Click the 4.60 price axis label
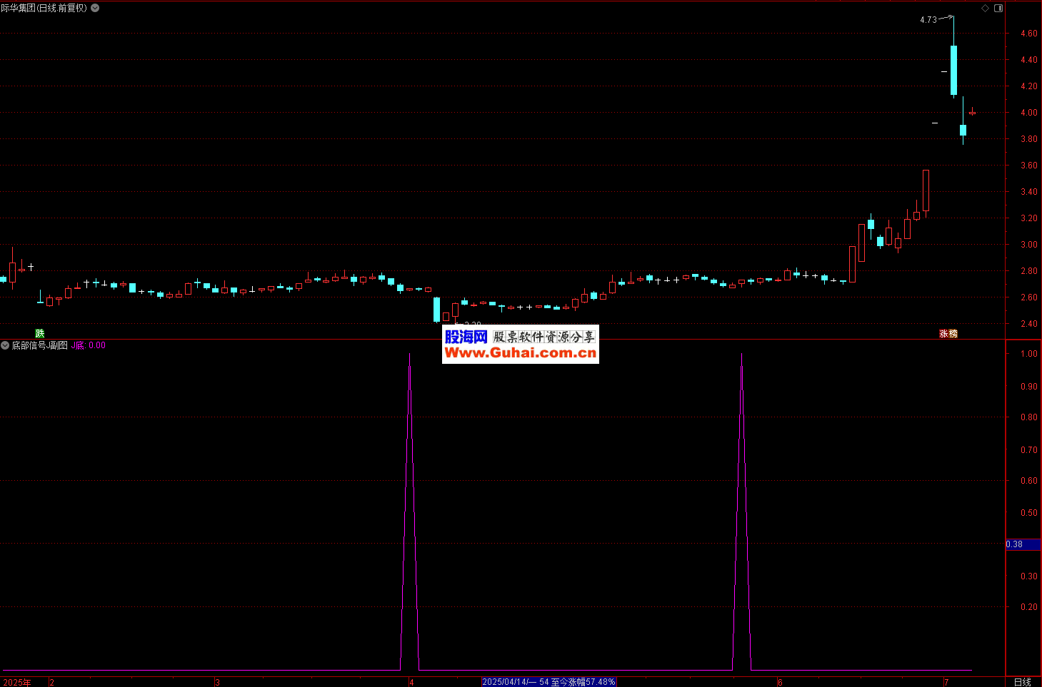Screen dimensions: 1042x687 pyautogui.click(x=1028, y=34)
